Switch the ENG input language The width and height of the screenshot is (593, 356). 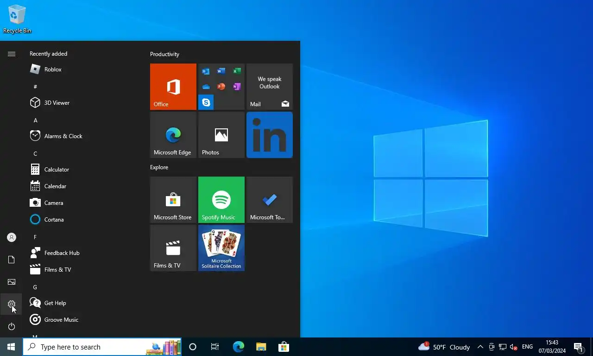(527, 347)
